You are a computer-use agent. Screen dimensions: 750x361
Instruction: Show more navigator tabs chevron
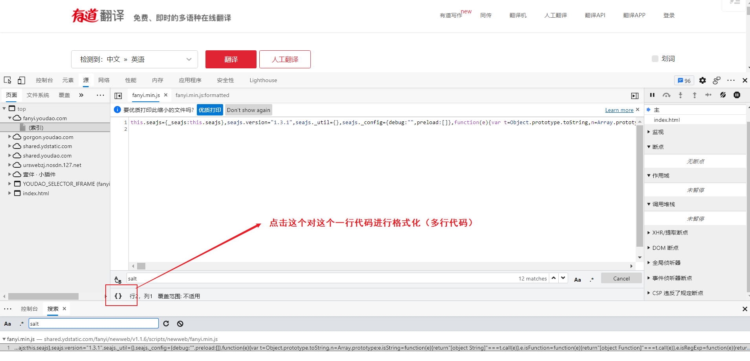[x=81, y=95]
